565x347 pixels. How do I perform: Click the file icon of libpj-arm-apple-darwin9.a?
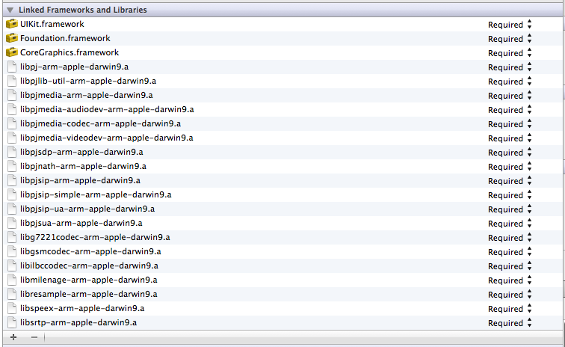coord(12,67)
